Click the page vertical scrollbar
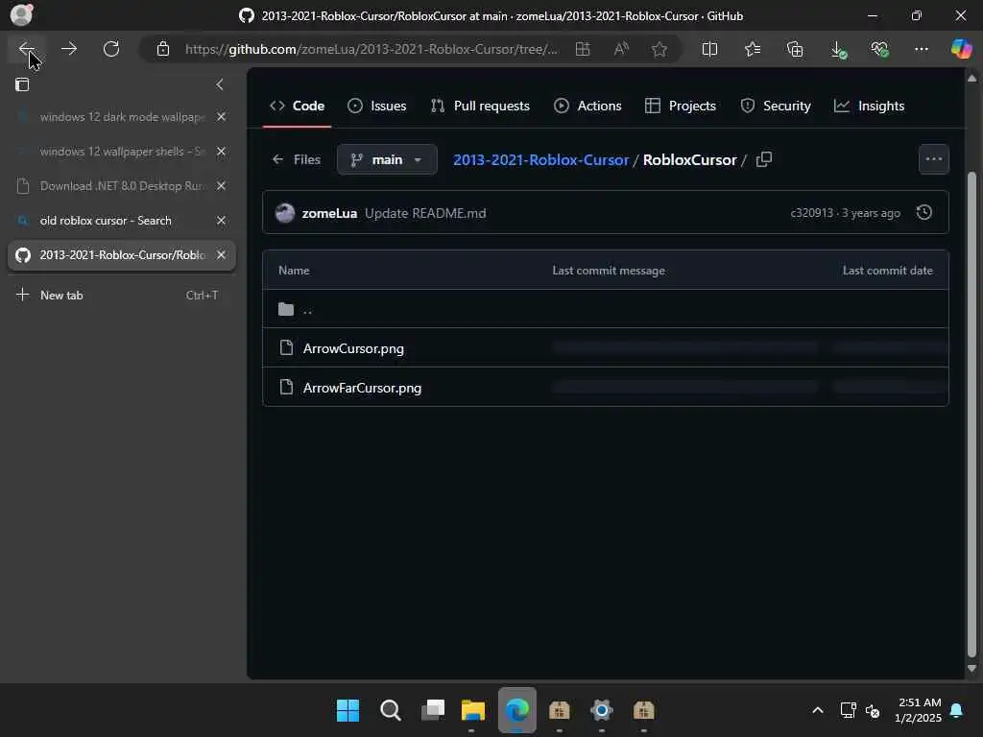 (971, 414)
